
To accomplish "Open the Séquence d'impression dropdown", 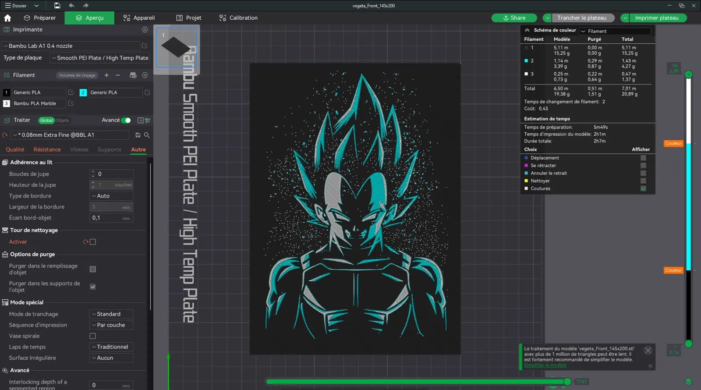I will [x=111, y=325].
